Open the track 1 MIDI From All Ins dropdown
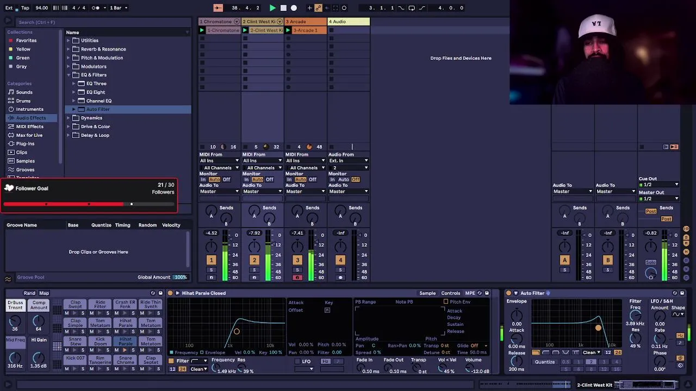 [x=219, y=161]
